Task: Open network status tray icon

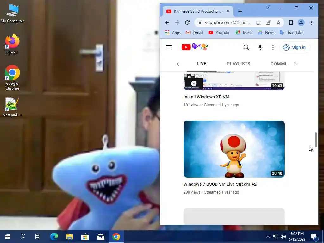Action: (x=276, y=237)
